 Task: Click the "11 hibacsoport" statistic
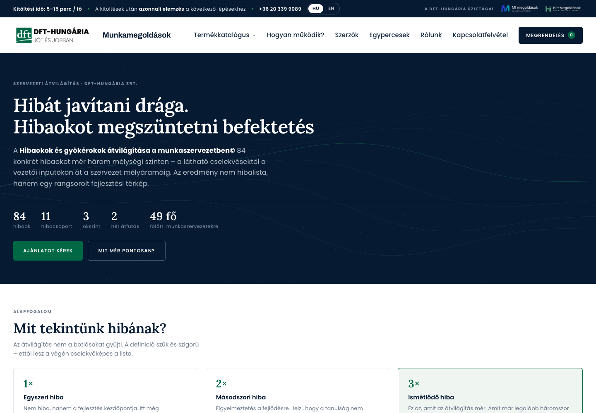pyautogui.click(x=57, y=220)
